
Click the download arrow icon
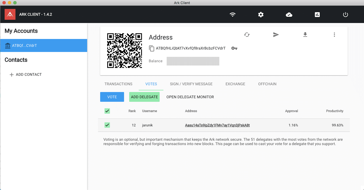(x=305, y=35)
